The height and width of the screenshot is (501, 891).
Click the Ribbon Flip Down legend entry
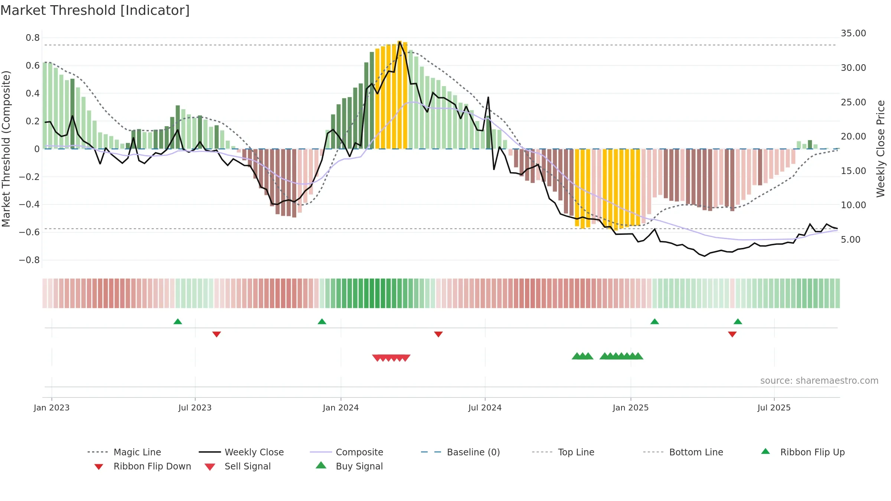143,466
